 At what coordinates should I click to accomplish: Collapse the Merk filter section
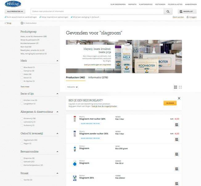click(57, 61)
